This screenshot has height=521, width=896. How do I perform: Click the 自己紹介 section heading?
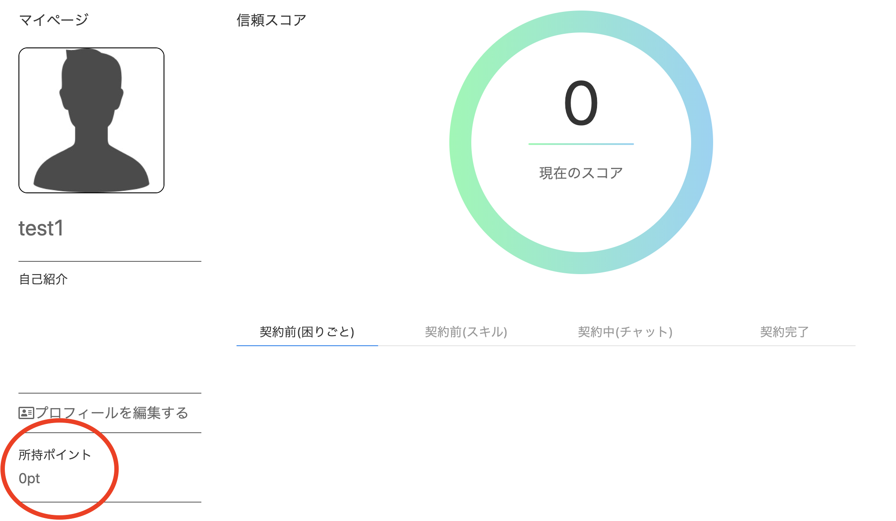pyautogui.click(x=43, y=279)
